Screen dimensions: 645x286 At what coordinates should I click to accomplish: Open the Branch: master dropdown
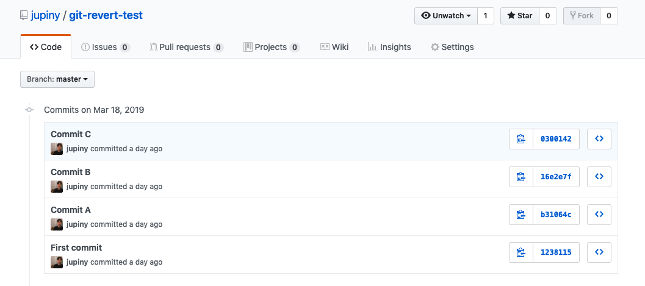click(57, 79)
